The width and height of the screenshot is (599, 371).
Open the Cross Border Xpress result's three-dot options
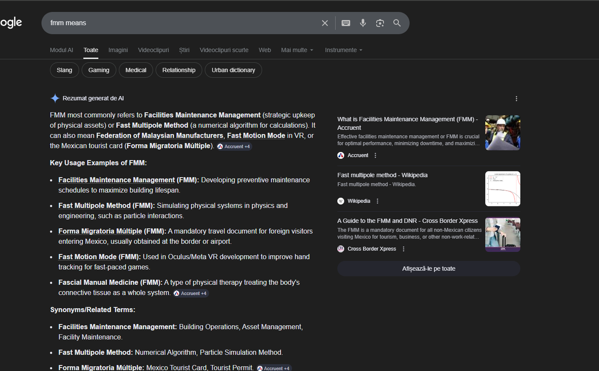(x=403, y=249)
